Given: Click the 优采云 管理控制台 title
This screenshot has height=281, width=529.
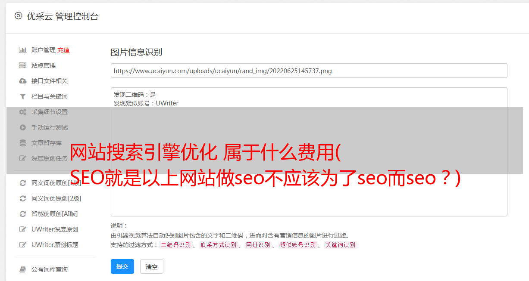Looking at the screenshot, I should 63,16.
